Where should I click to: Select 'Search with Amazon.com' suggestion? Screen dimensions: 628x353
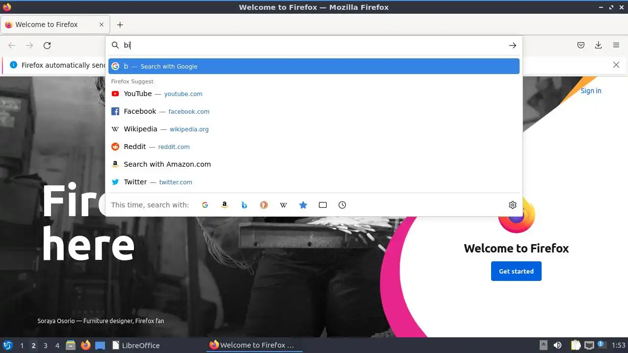[314, 164]
